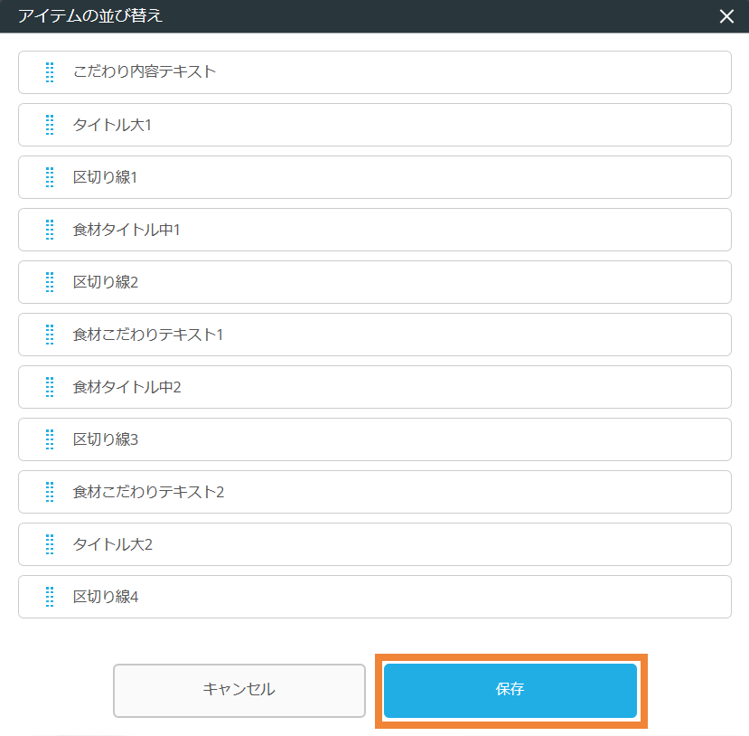Click the drag handle of 区切り線4
Viewport: 749px width, 736px height.
[49, 597]
